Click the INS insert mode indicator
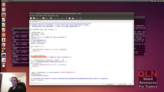 [131, 84]
